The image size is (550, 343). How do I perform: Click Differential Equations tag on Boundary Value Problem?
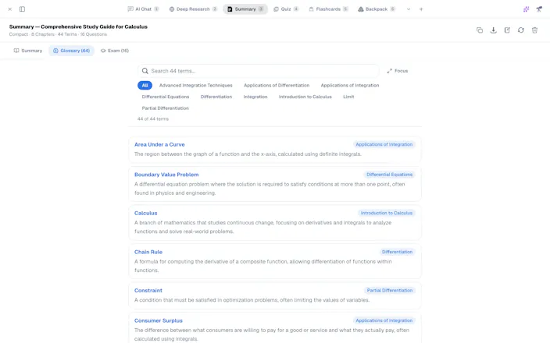coord(389,175)
